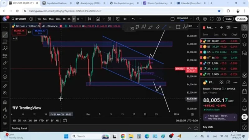Open the Alerts clock panel in right sidebar

pos(245,36)
